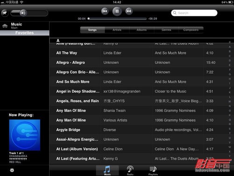Click in the Search field
The width and height of the screenshot is (234, 176).
[194, 13]
